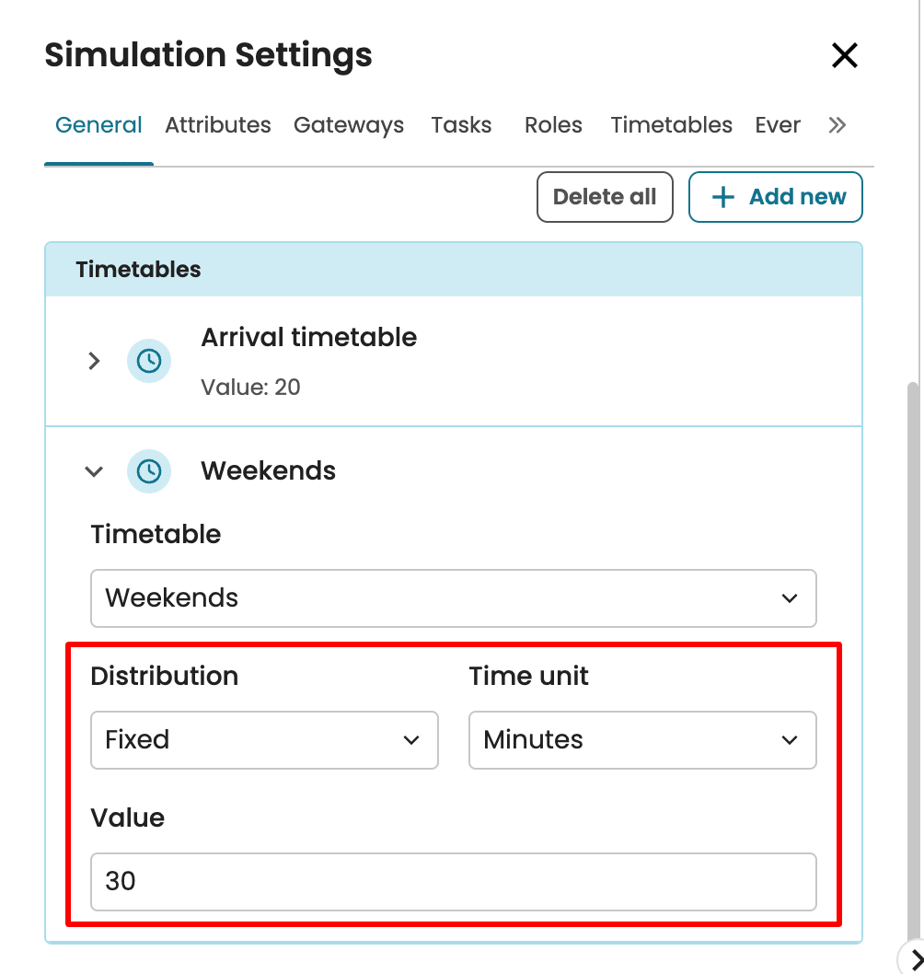924x974 pixels.
Task: Expand the Arrival timetable entry
Action: click(94, 361)
